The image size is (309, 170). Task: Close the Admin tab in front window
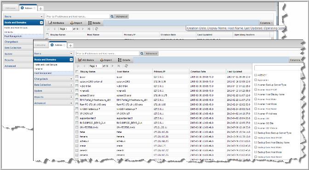[x=64, y=45]
